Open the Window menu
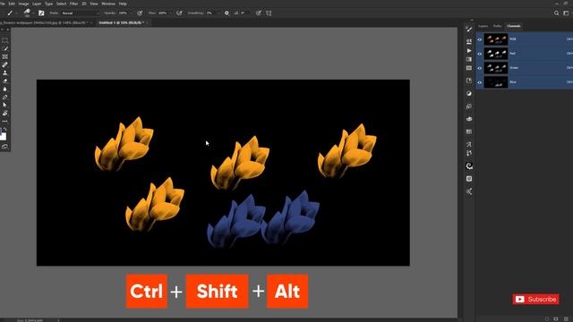Viewport: 573px width, 322px height. pyautogui.click(x=108, y=4)
